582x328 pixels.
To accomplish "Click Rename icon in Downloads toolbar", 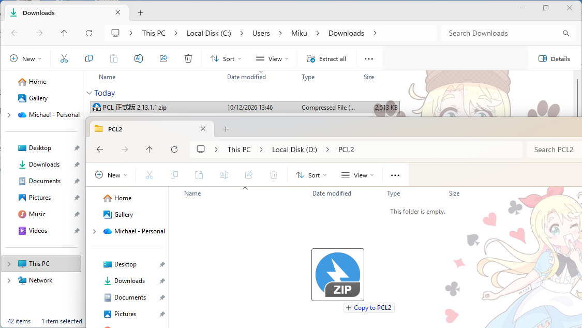I will [x=139, y=58].
